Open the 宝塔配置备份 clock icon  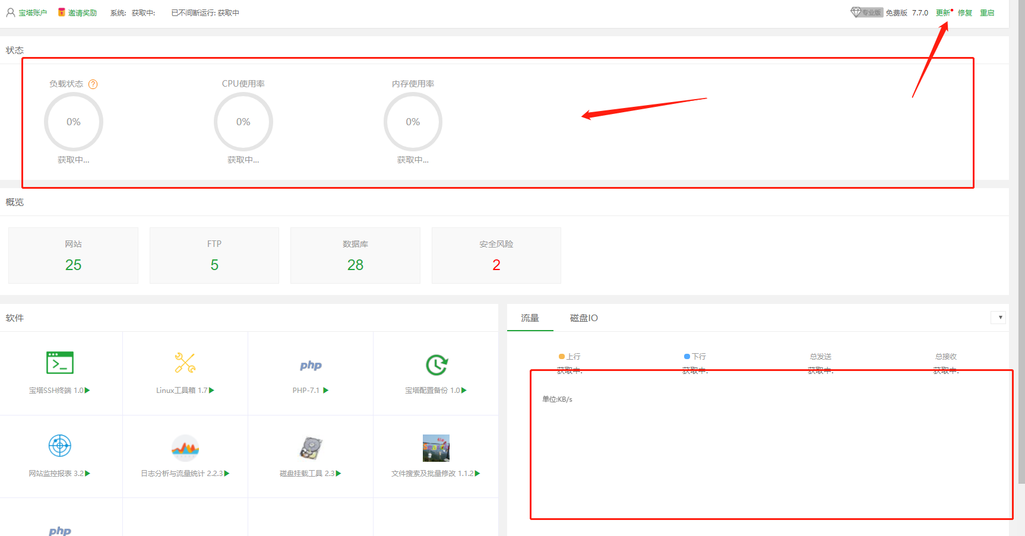pos(436,364)
